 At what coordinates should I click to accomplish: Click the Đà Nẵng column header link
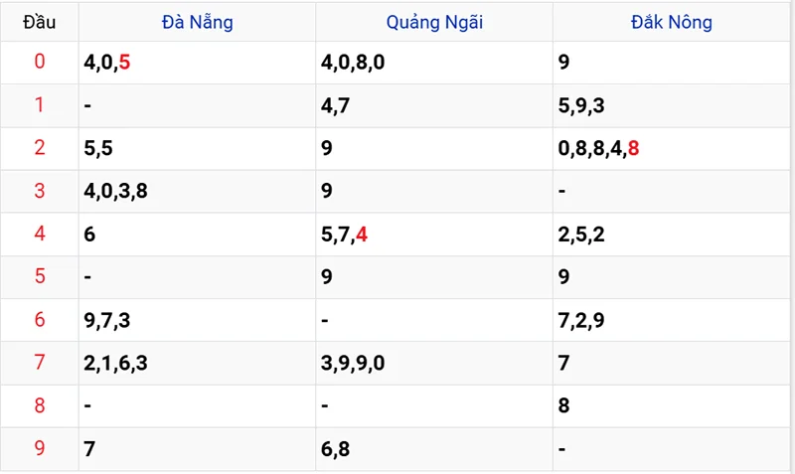(197, 22)
